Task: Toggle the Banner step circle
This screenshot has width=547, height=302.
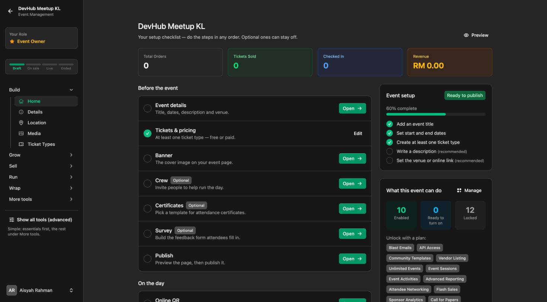Action: point(147,158)
